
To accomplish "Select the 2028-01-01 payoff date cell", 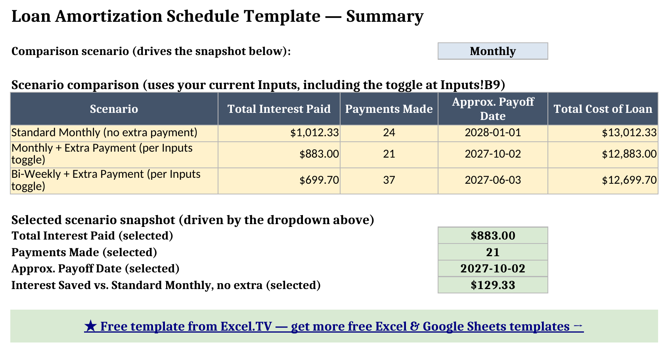I will (x=493, y=133).
